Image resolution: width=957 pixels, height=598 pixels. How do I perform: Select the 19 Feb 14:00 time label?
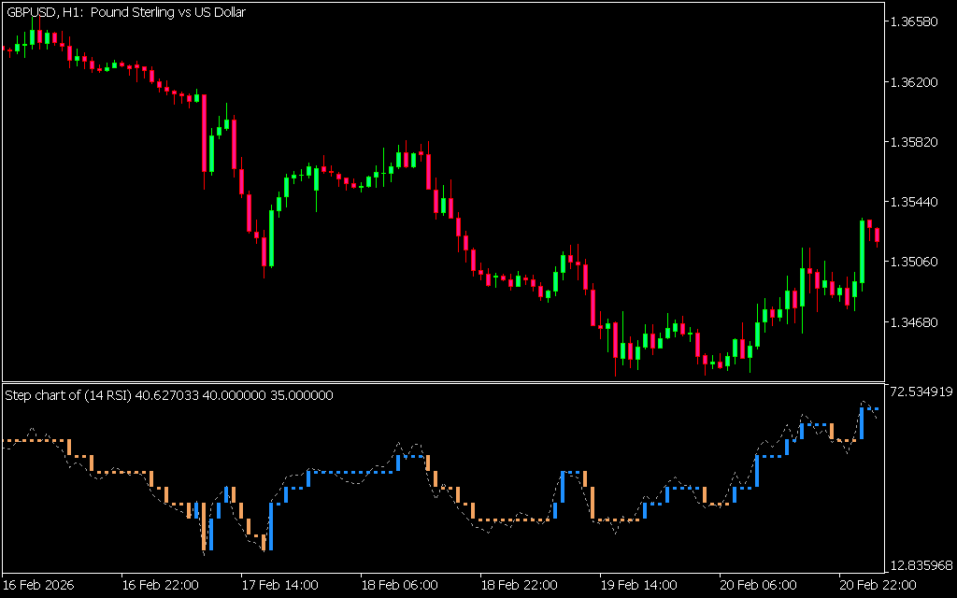click(x=638, y=586)
